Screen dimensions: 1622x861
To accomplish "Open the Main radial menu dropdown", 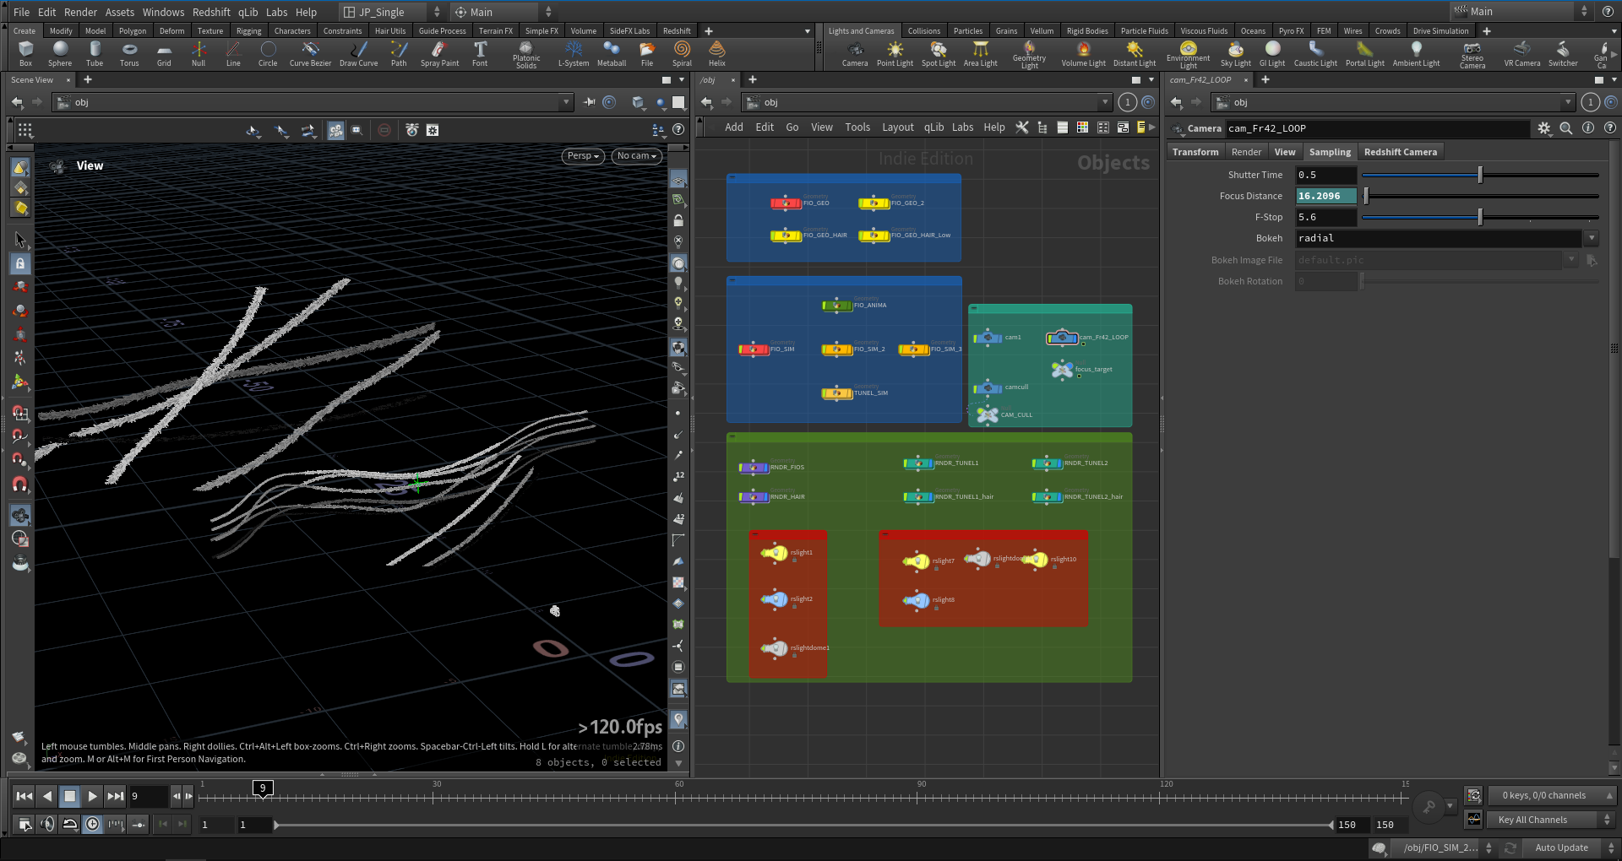I will (503, 12).
